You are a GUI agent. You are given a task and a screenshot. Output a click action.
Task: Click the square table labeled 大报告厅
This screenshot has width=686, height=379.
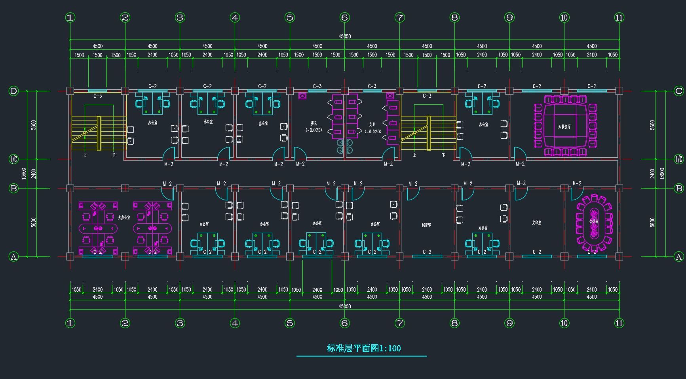564,126
